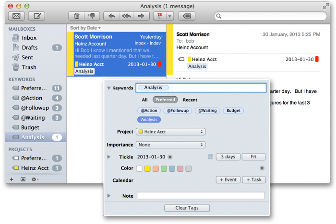Open the Sort by Date dropdown
This screenshot has height=224, width=336.
coord(85,28)
